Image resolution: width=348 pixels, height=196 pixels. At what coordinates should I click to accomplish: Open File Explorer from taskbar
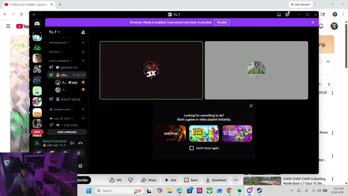169,191
